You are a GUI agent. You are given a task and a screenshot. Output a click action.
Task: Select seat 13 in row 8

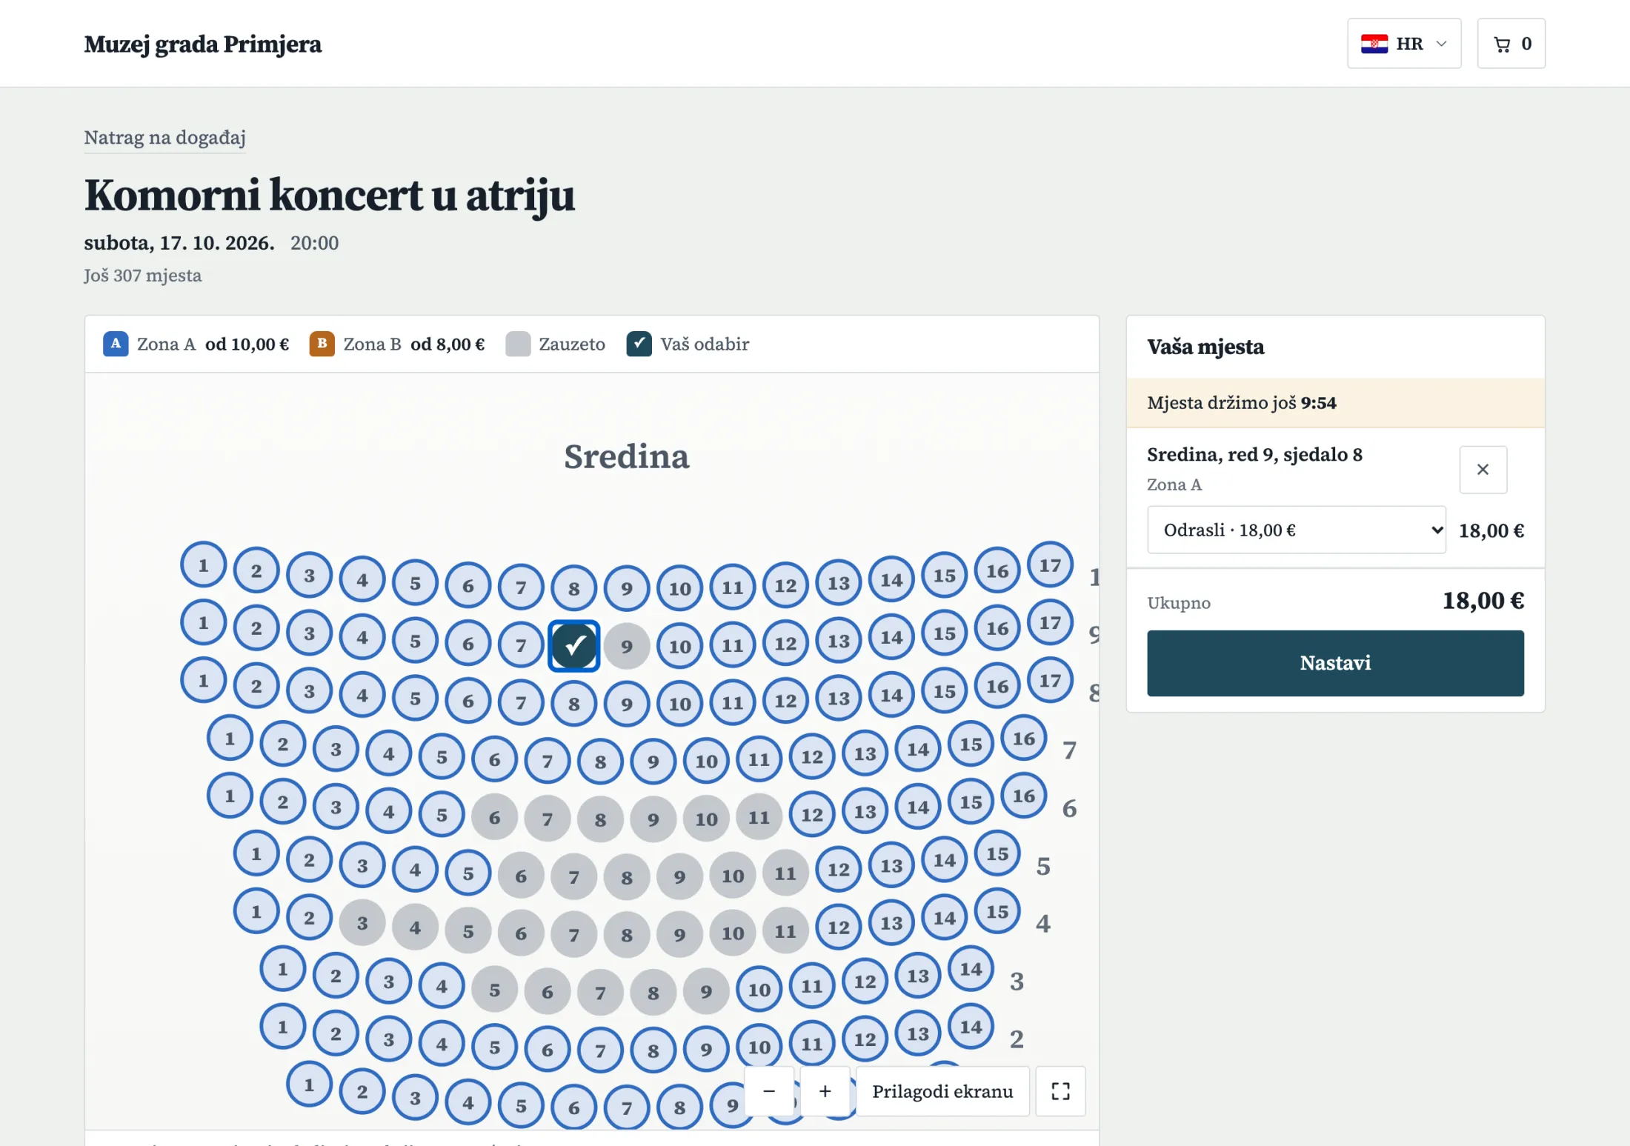pyautogui.click(x=838, y=699)
